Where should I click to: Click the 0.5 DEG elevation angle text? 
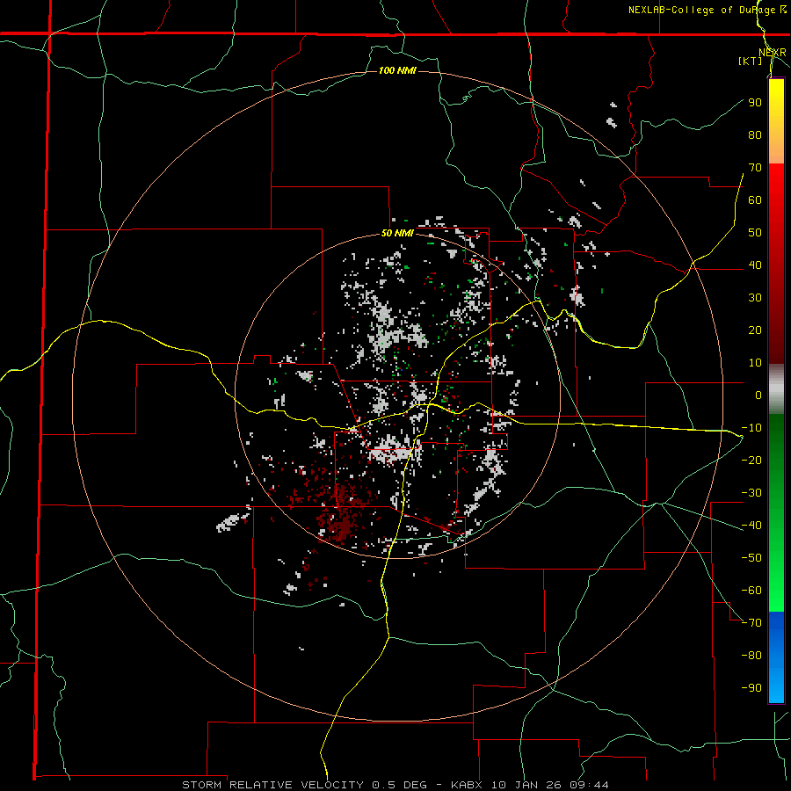tap(399, 785)
